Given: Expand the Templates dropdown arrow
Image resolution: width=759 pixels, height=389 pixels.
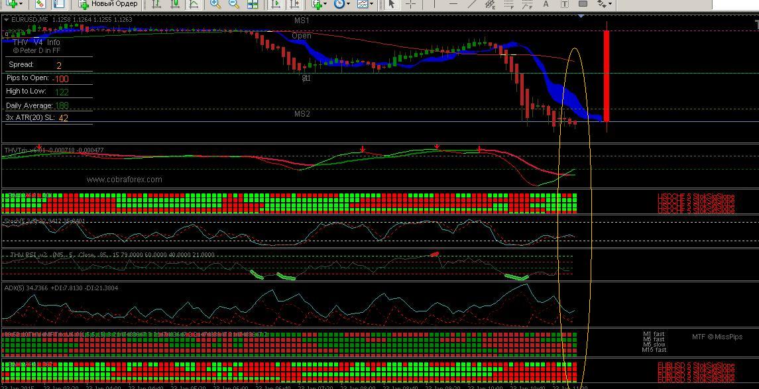Looking at the screenshot, I should click(x=371, y=4).
